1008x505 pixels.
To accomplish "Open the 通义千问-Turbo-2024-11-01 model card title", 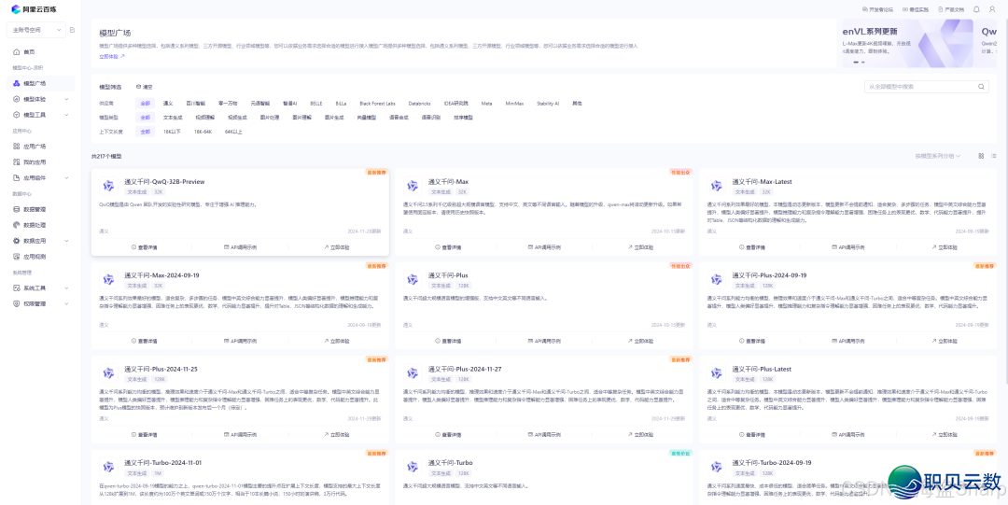I will (x=163, y=463).
